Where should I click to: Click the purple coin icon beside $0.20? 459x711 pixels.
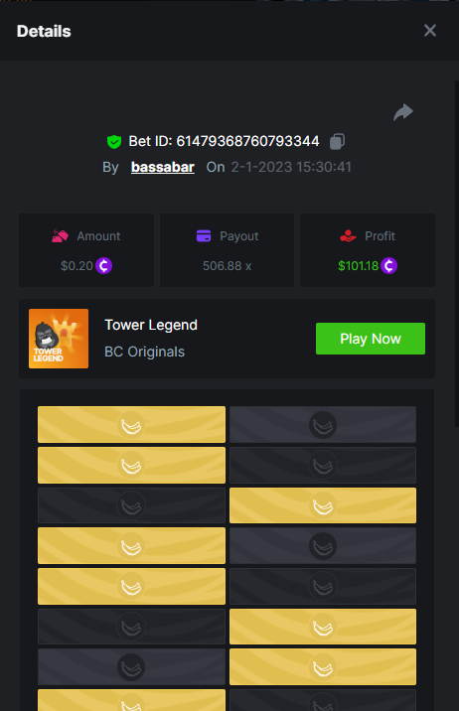tap(104, 266)
